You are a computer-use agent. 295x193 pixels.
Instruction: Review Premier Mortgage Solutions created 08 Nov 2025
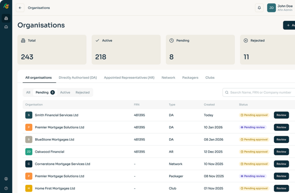pyautogui.click(x=281, y=176)
